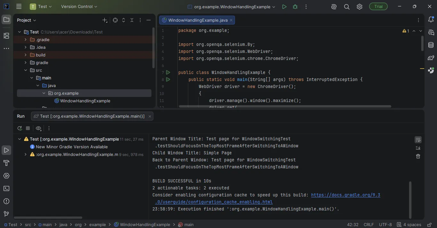The image size is (437, 228).
Task: Open the Terminal tool window
Action: pos(6,188)
